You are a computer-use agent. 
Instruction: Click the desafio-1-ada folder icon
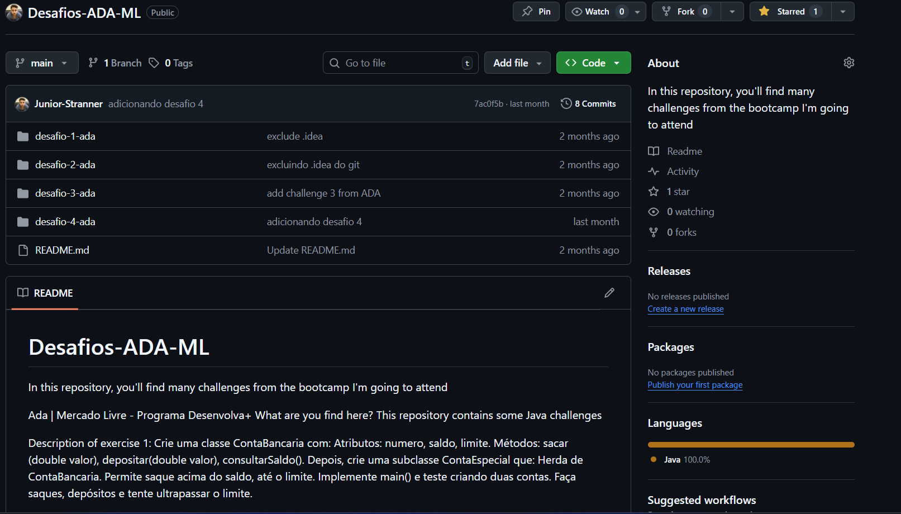point(23,136)
